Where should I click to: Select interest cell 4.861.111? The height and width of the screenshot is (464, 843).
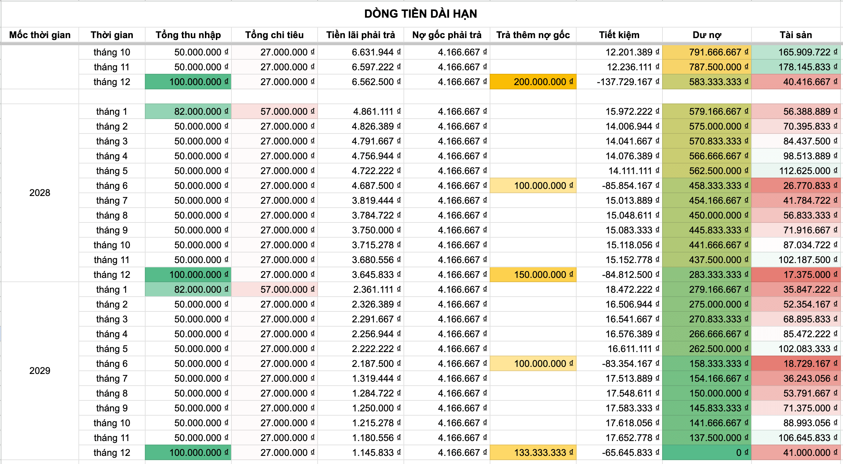point(361,112)
